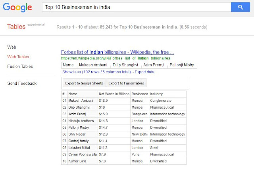The height and width of the screenshot is (170, 254).
Task: Click the $7.9 net worth value
Action: (x=102, y=155)
